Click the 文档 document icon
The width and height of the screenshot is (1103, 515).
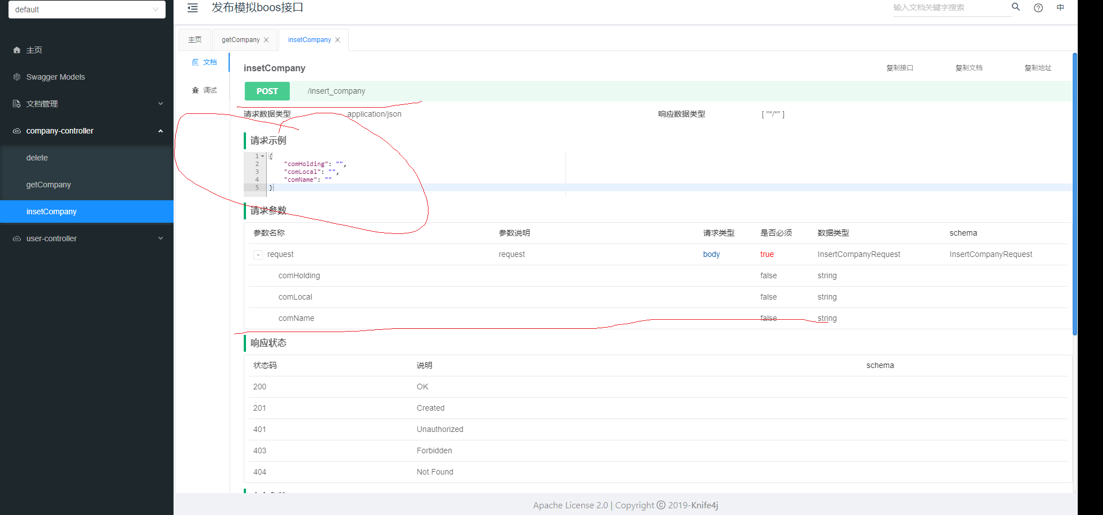tap(195, 62)
